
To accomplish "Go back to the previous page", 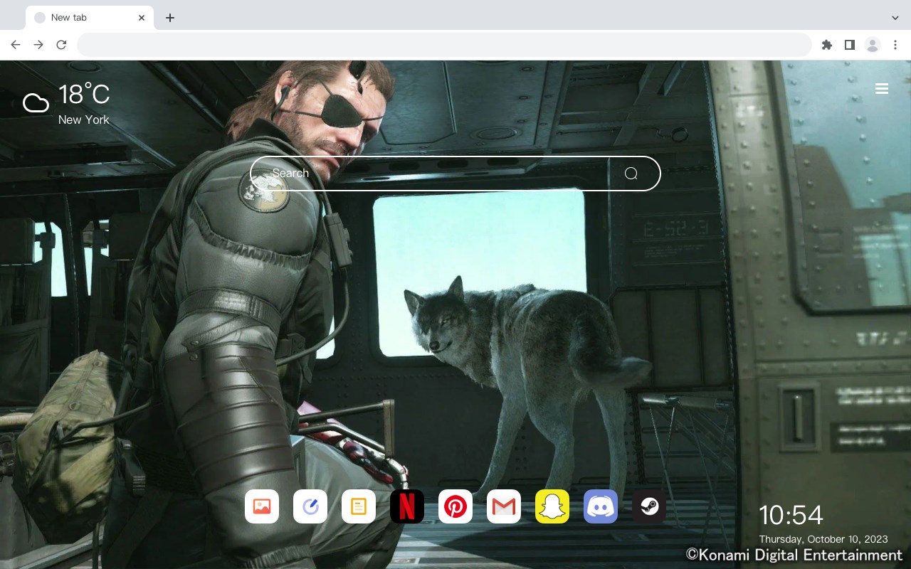I will pyautogui.click(x=16, y=45).
